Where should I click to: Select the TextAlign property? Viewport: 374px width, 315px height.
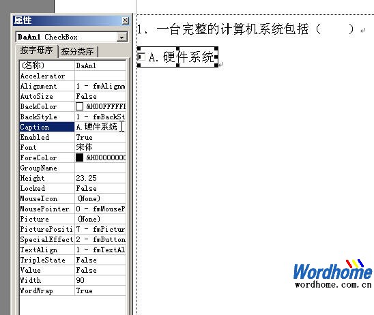(47, 250)
